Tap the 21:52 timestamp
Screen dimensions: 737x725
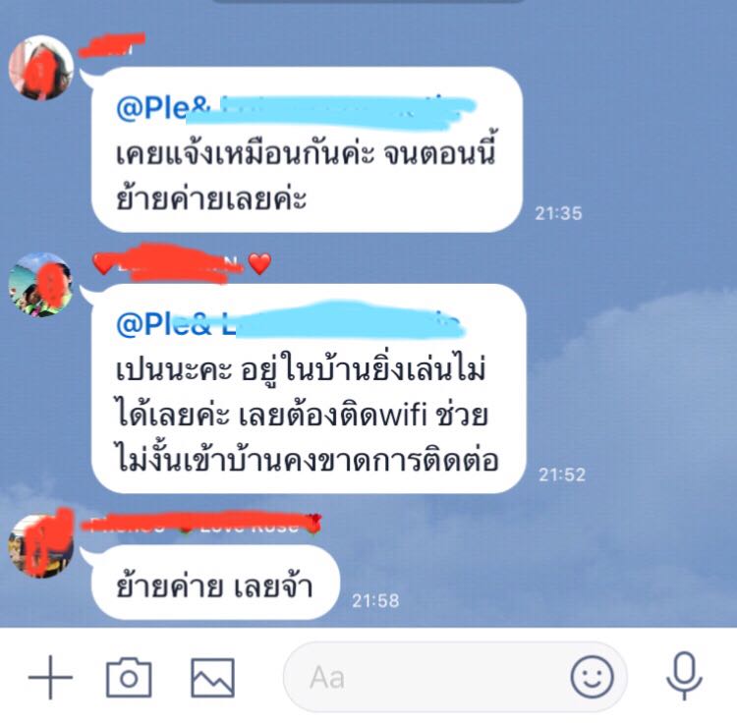(x=562, y=475)
